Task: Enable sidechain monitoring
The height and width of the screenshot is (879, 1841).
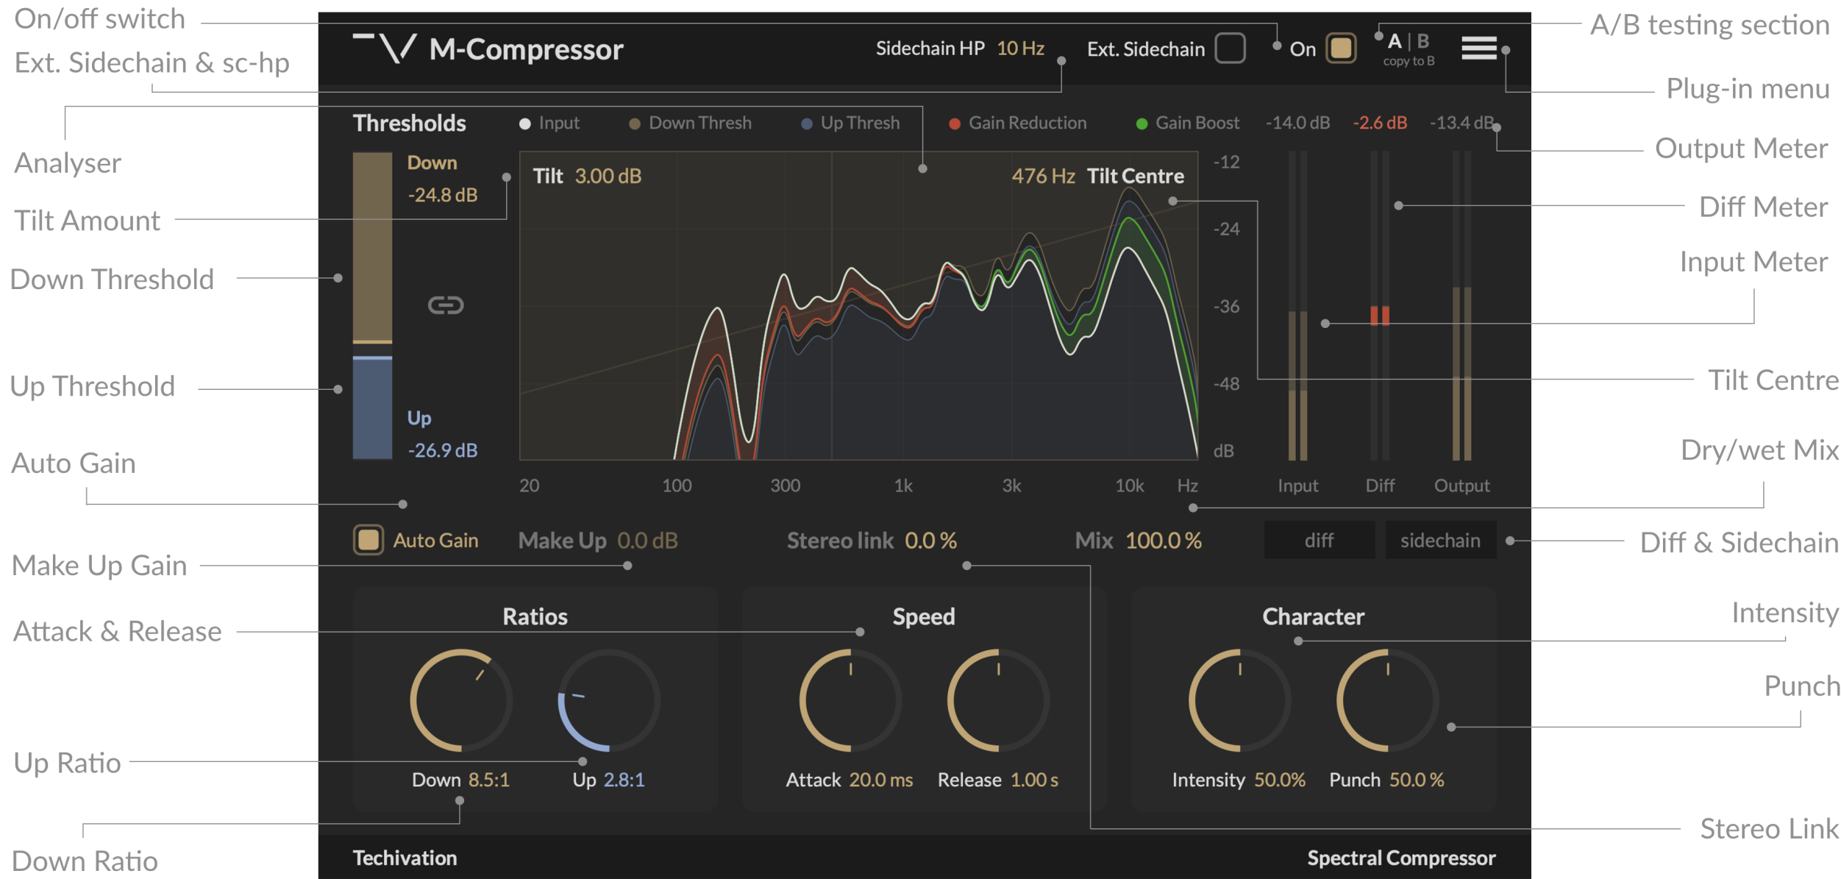Action: pyautogui.click(x=1440, y=540)
